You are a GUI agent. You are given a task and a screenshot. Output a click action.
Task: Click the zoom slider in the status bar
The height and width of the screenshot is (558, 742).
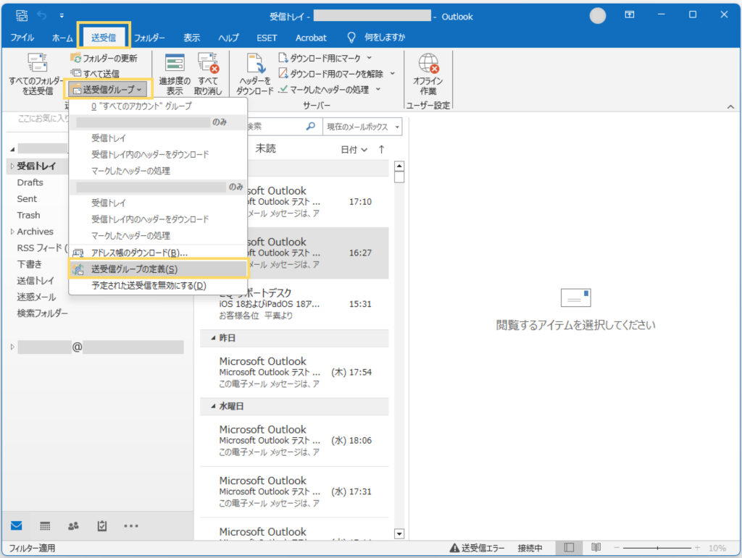click(658, 548)
